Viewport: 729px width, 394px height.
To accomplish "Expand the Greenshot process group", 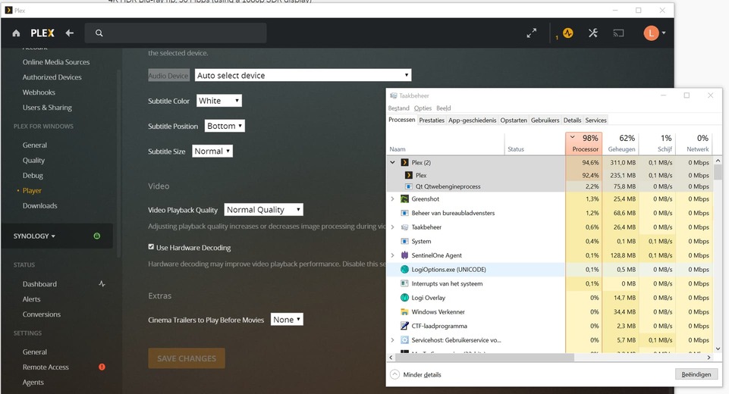I will click(x=392, y=199).
